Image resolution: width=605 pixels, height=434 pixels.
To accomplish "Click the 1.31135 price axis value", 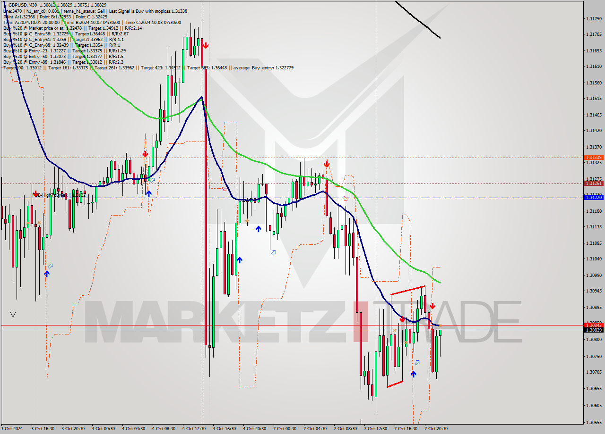I will (x=594, y=227).
